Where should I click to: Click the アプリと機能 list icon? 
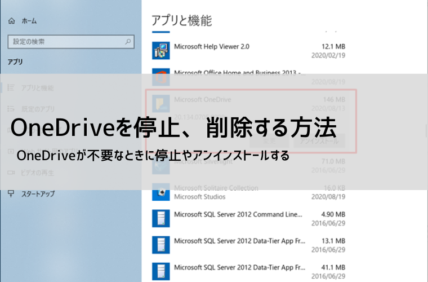pos(11,87)
